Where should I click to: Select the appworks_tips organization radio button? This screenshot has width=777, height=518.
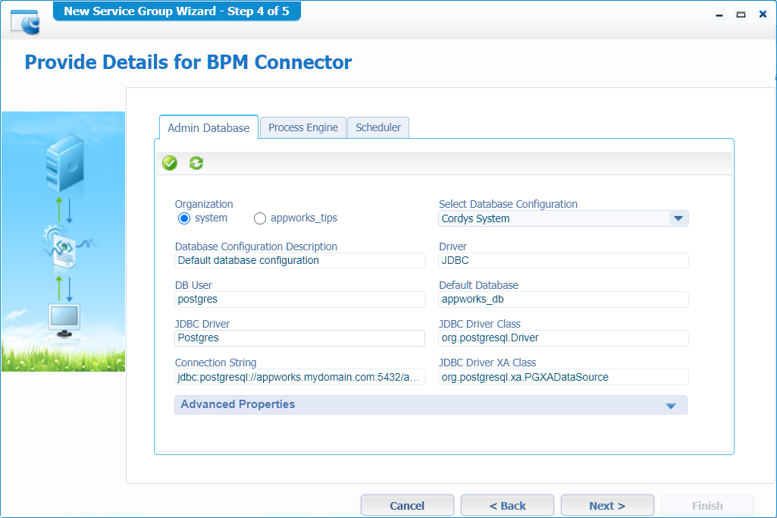260,218
